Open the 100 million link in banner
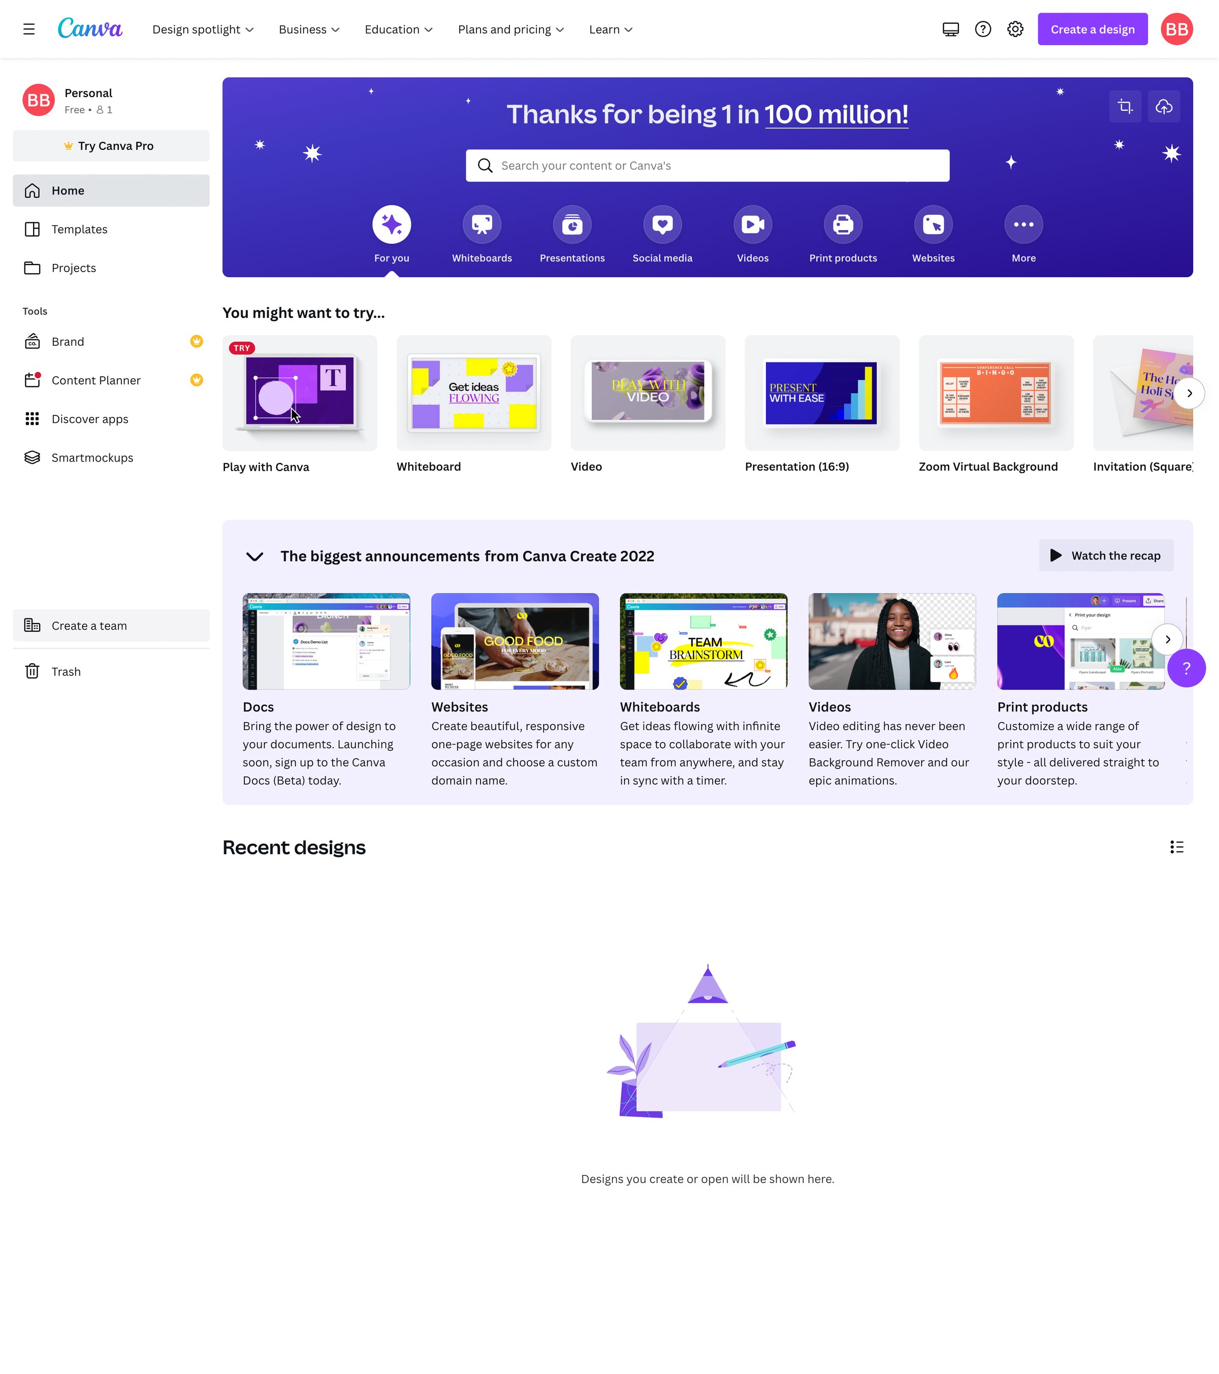Image resolution: width=1219 pixels, height=1374 pixels. coord(837,115)
